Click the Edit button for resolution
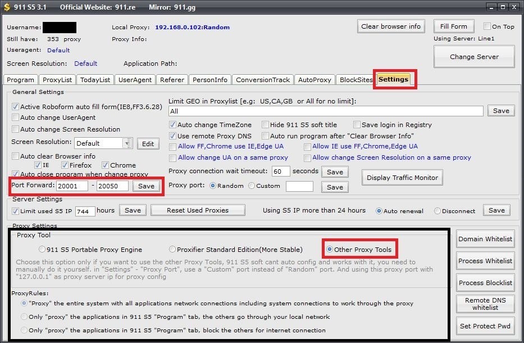Screen dimensions: 524x343 pyautogui.click(x=148, y=144)
